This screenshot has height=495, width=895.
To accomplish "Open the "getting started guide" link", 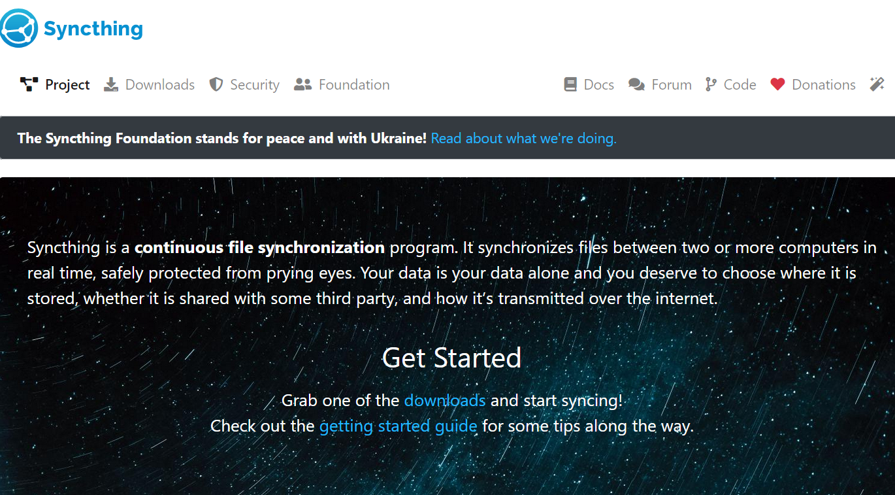I will pos(399,426).
